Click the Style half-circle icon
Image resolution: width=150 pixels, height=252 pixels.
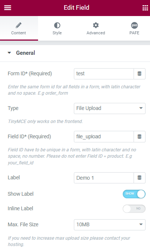point(57,25)
